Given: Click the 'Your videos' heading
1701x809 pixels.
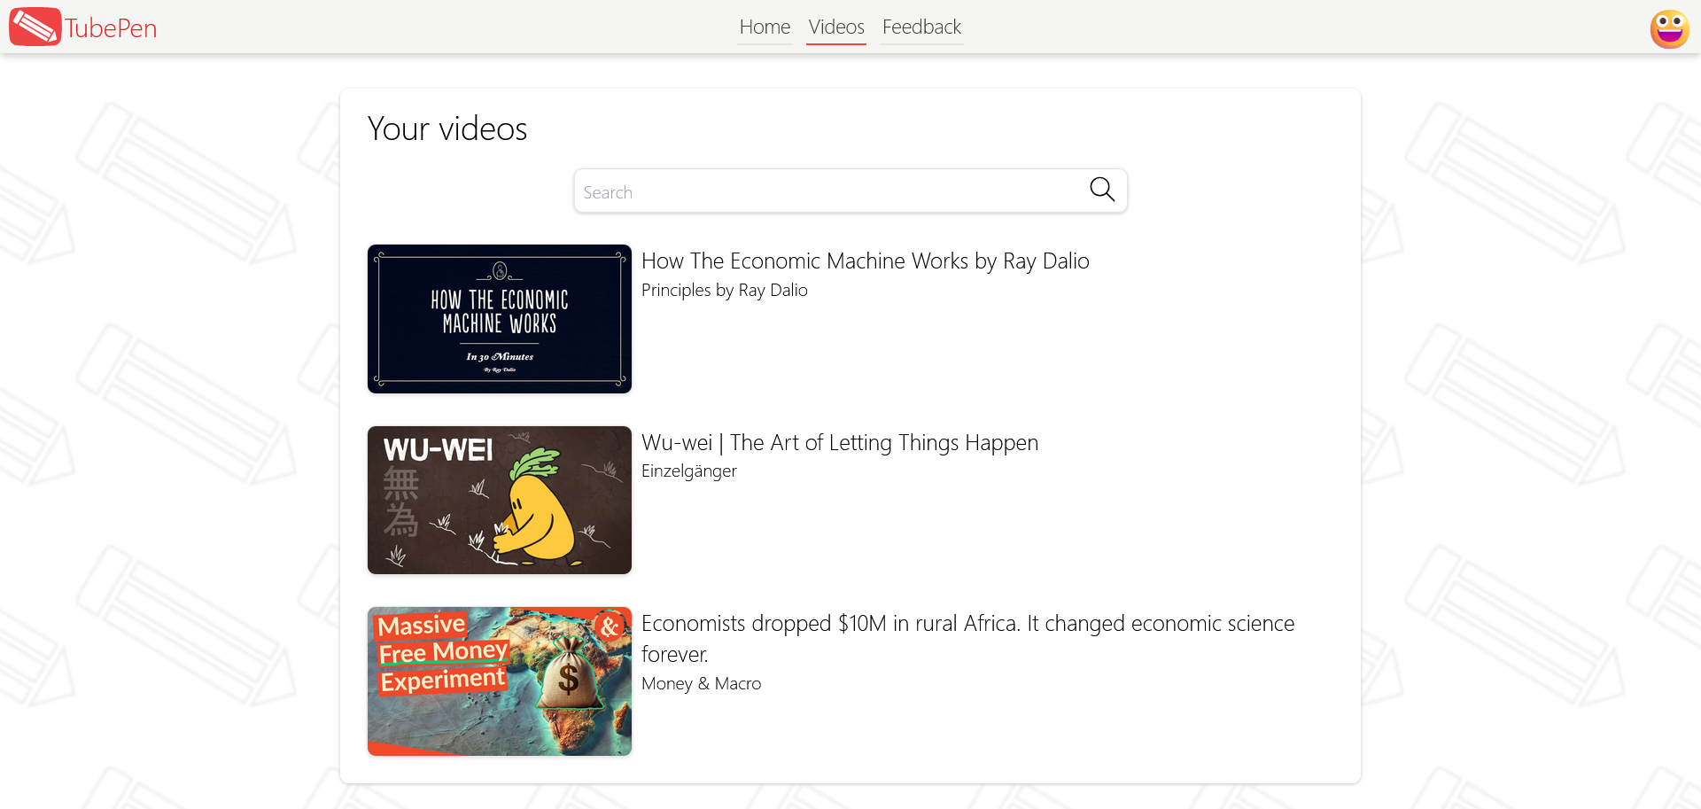Looking at the screenshot, I should coord(447,129).
